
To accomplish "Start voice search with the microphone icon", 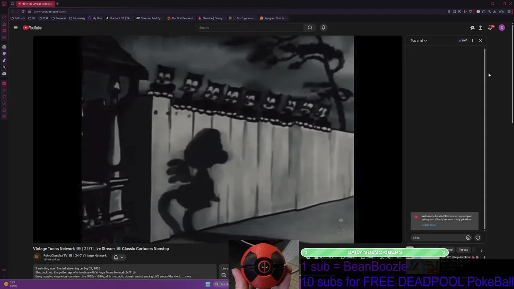I will tap(323, 28).
